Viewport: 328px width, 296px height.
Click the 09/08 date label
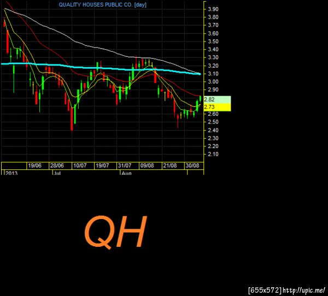[x=147, y=165]
